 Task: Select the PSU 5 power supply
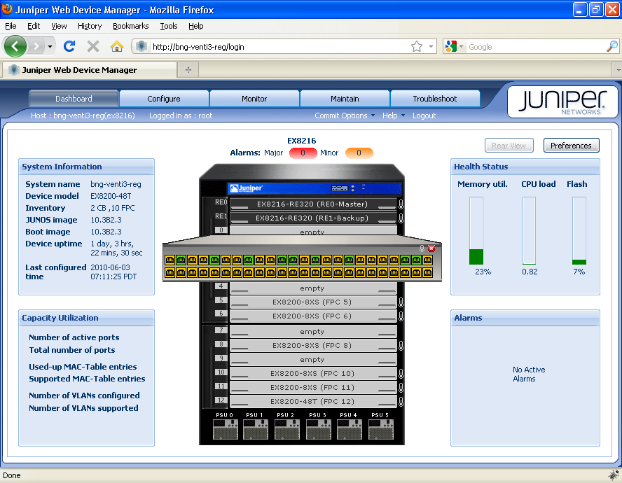coord(380,430)
